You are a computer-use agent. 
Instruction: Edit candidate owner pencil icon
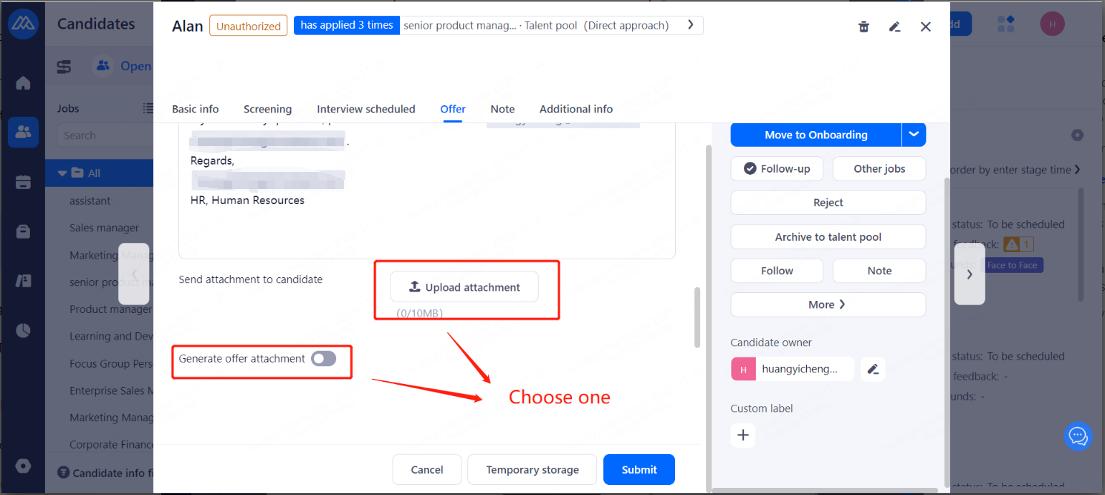[x=873, y=369]
